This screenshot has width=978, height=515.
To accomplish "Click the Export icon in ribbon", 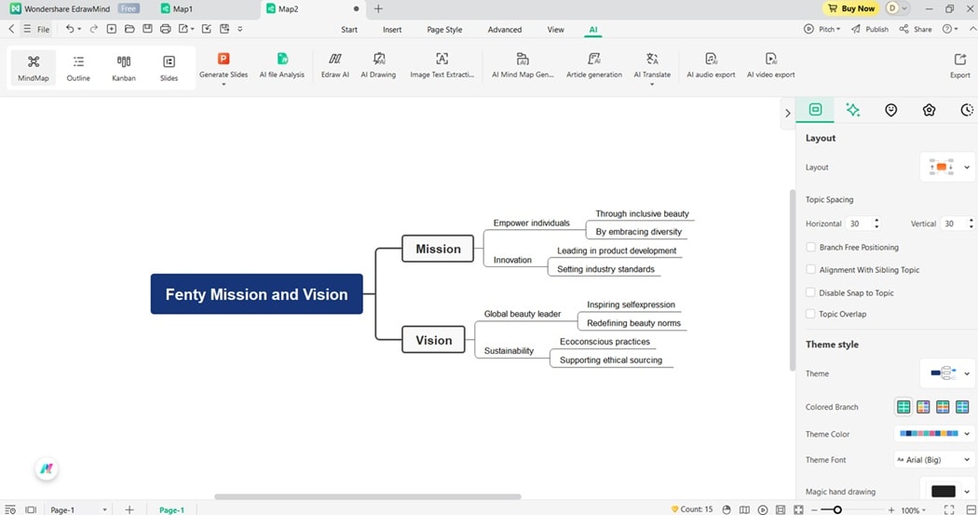I will point(960,59).
